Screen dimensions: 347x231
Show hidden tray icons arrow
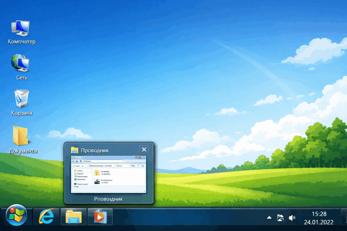pos(269,218)
